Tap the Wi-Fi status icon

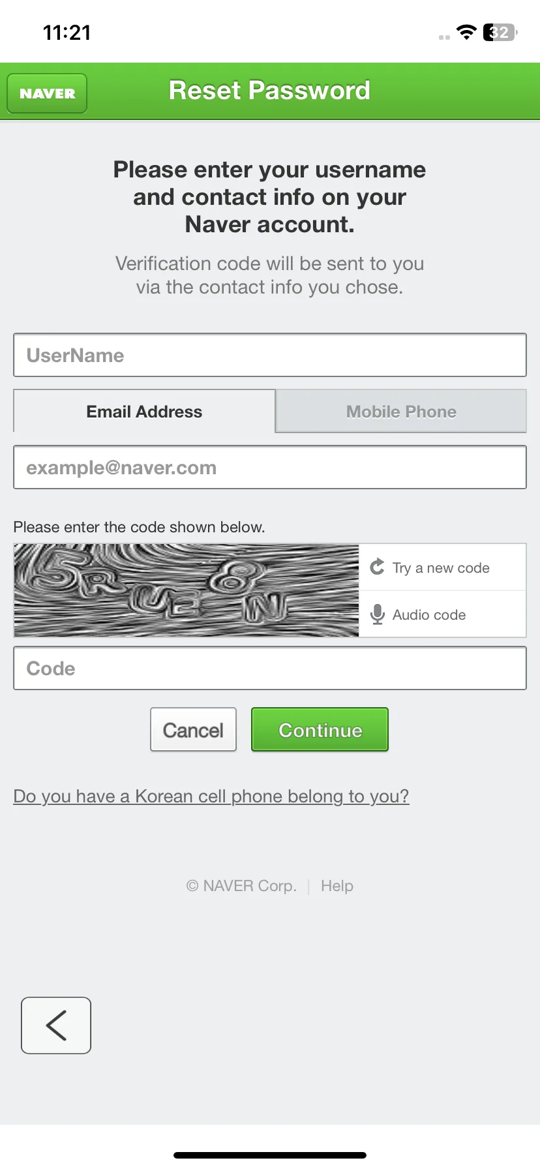[466, 32]
